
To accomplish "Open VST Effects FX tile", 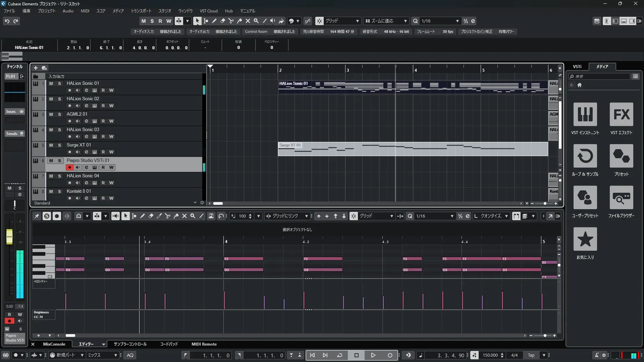I will [621, 115].
